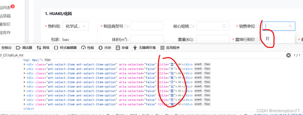This screenshot has height=115, width=303.
Task: Open the 接库存 sidebar item
Action: coord(5,33)
